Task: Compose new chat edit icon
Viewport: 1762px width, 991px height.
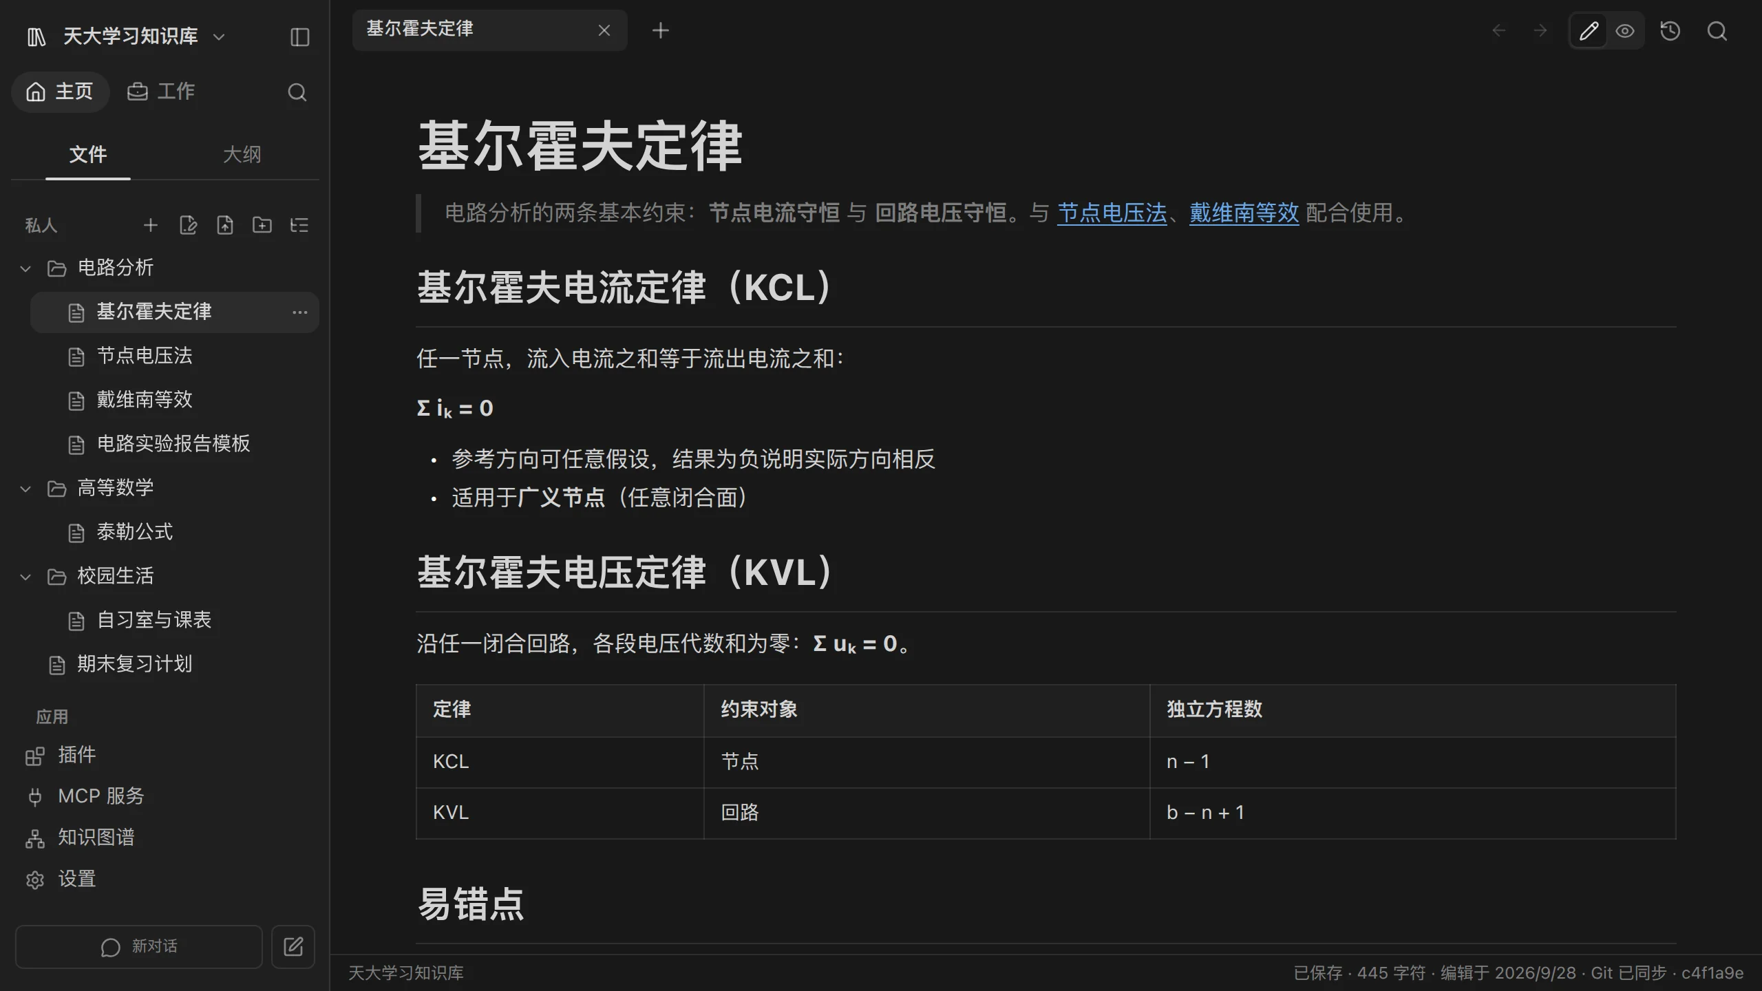Action: (x=293, y=947)
